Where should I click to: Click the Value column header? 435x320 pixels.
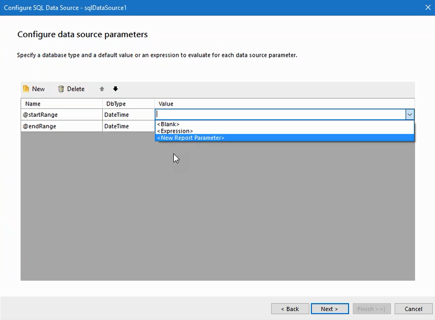pyautogui.click(x=283, y=104)
